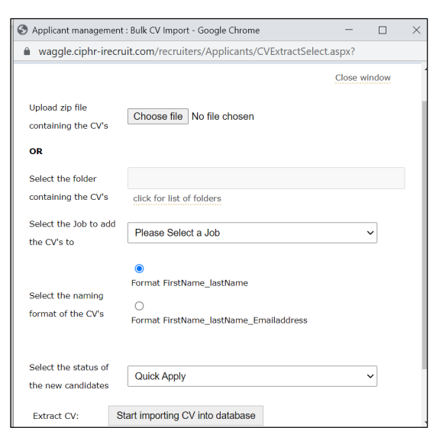
Task: Click the scrollbar up arrow
Action: [426, 69]
